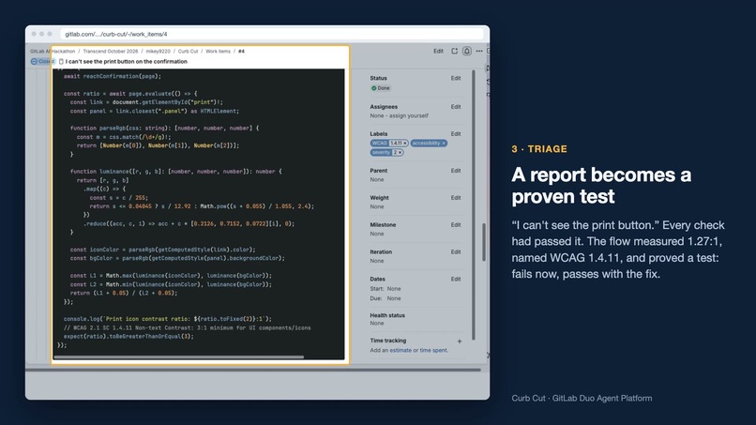
Task: Click the page's vertical scrollbar thumb
Action: tap(484, 242)
